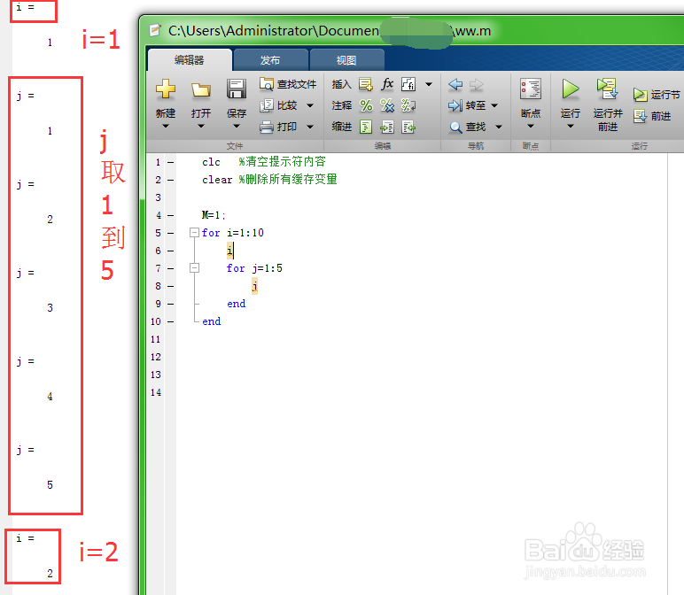The height and width of the screenshot is (595, 684).
Task: Click the inner 'end' on line 9
Action: pos(236,304)
